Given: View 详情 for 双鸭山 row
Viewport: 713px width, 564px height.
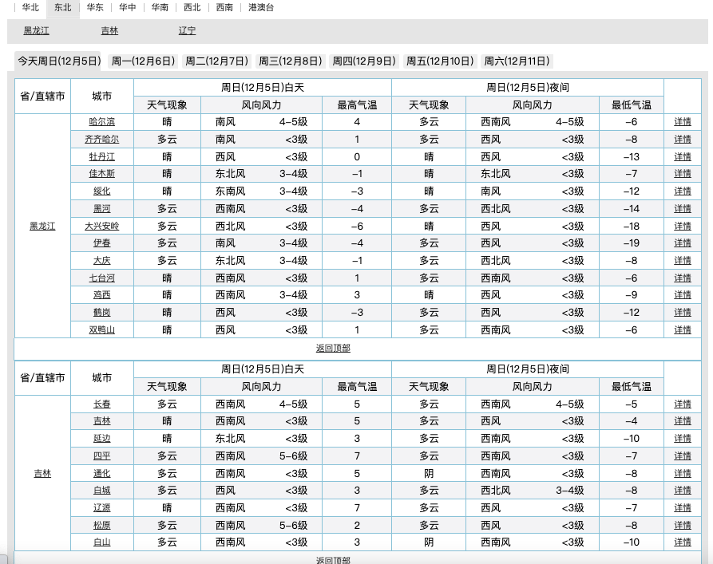Looking at the screenshot, I should tap(683, 330).
